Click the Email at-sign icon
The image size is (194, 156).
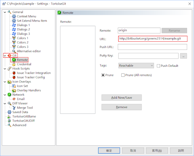[14, 99]
